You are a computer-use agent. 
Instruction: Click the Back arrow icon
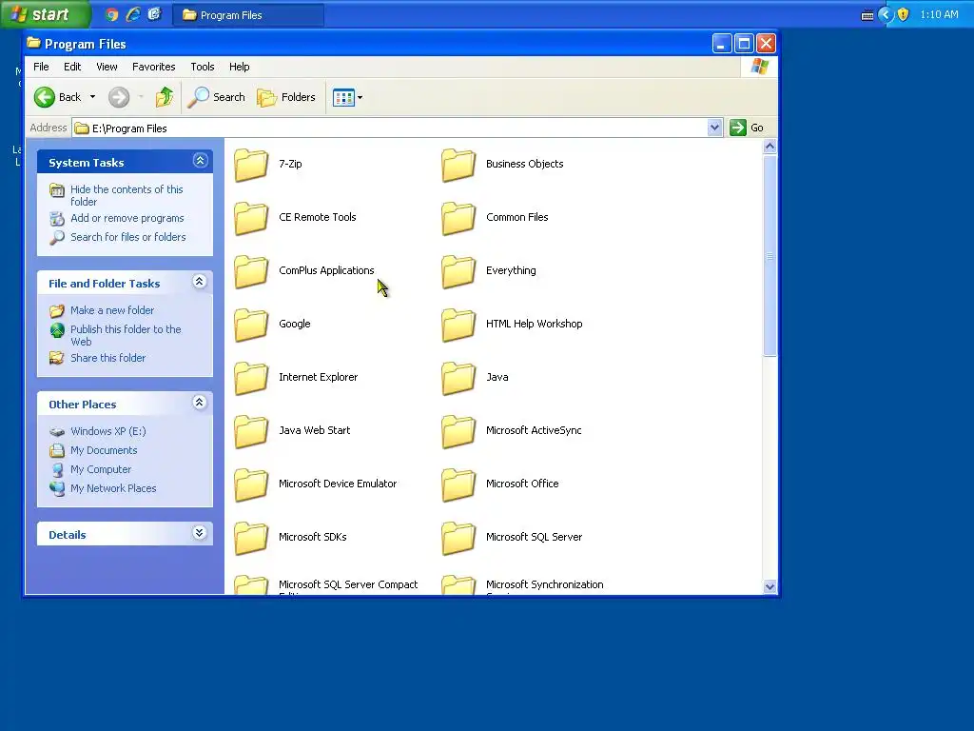pyautogui.click(x=45, y=97)
